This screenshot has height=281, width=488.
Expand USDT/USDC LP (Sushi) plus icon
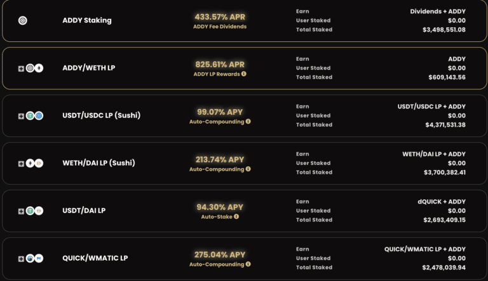(x=21, y=116)
